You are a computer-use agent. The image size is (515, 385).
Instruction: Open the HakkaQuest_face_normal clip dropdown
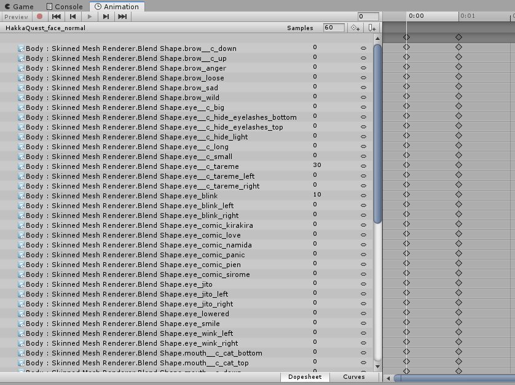click(45, 28)
